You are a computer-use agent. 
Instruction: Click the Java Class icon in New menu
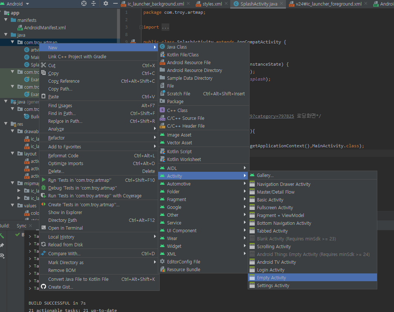pos(162,46)
